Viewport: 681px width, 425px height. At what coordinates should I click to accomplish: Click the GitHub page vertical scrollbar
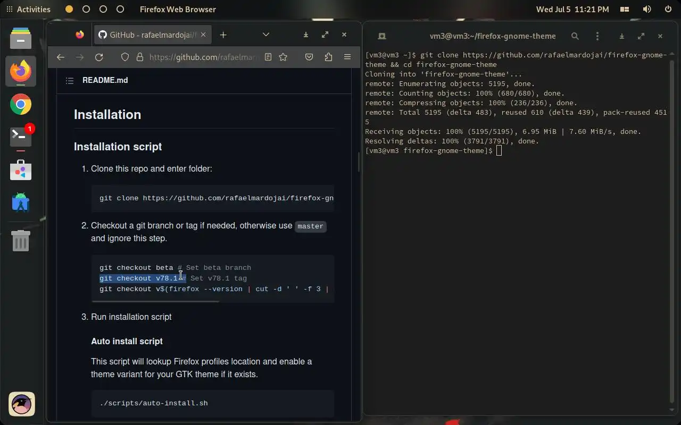coord(359,162)
